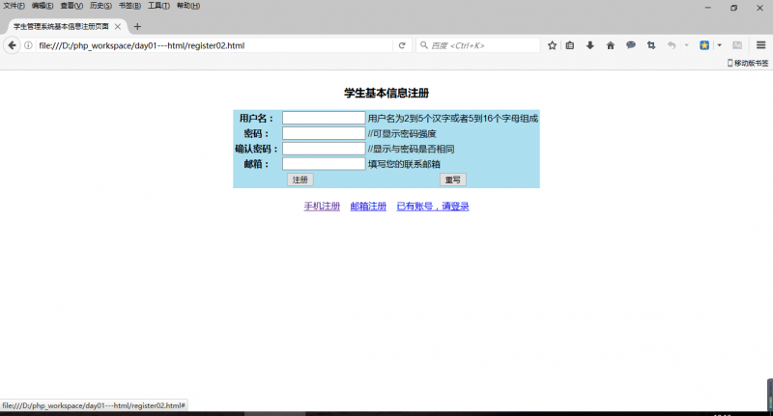Open the 工具 (Tools) menu
The image size is (773, 416).
tap(158, 6)
